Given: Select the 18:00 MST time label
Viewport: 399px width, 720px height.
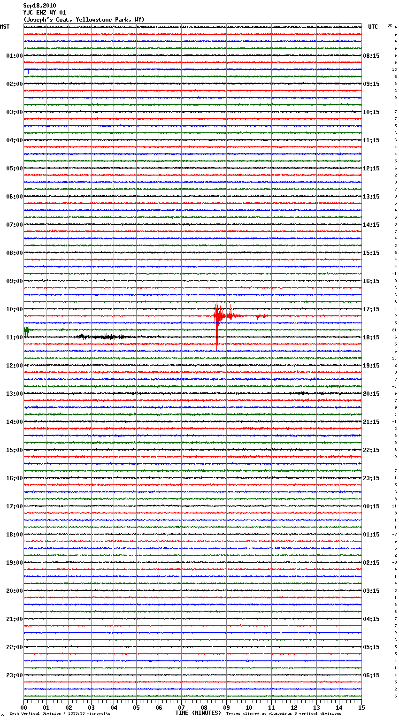Looking at the screenshot, I should (x=14, y=535).
